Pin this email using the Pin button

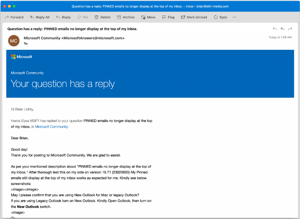pos(83,17)
